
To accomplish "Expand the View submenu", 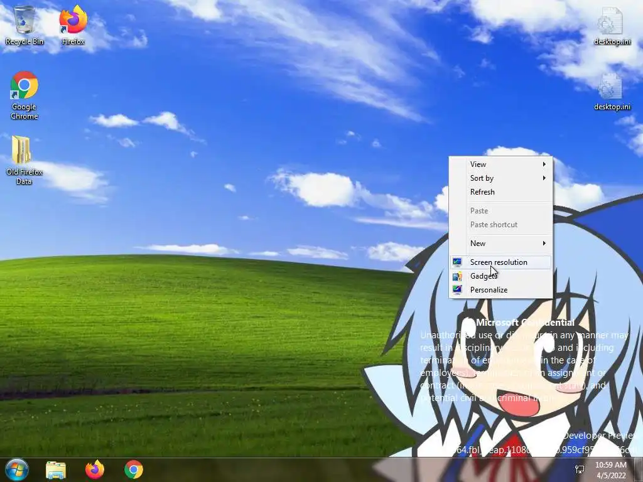I will pos(500,164).
